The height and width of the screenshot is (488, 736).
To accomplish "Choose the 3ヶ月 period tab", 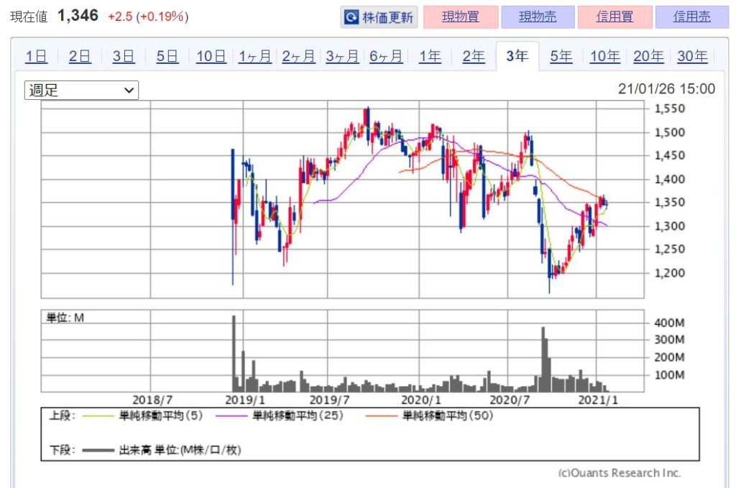I will (x=342, y=57).
